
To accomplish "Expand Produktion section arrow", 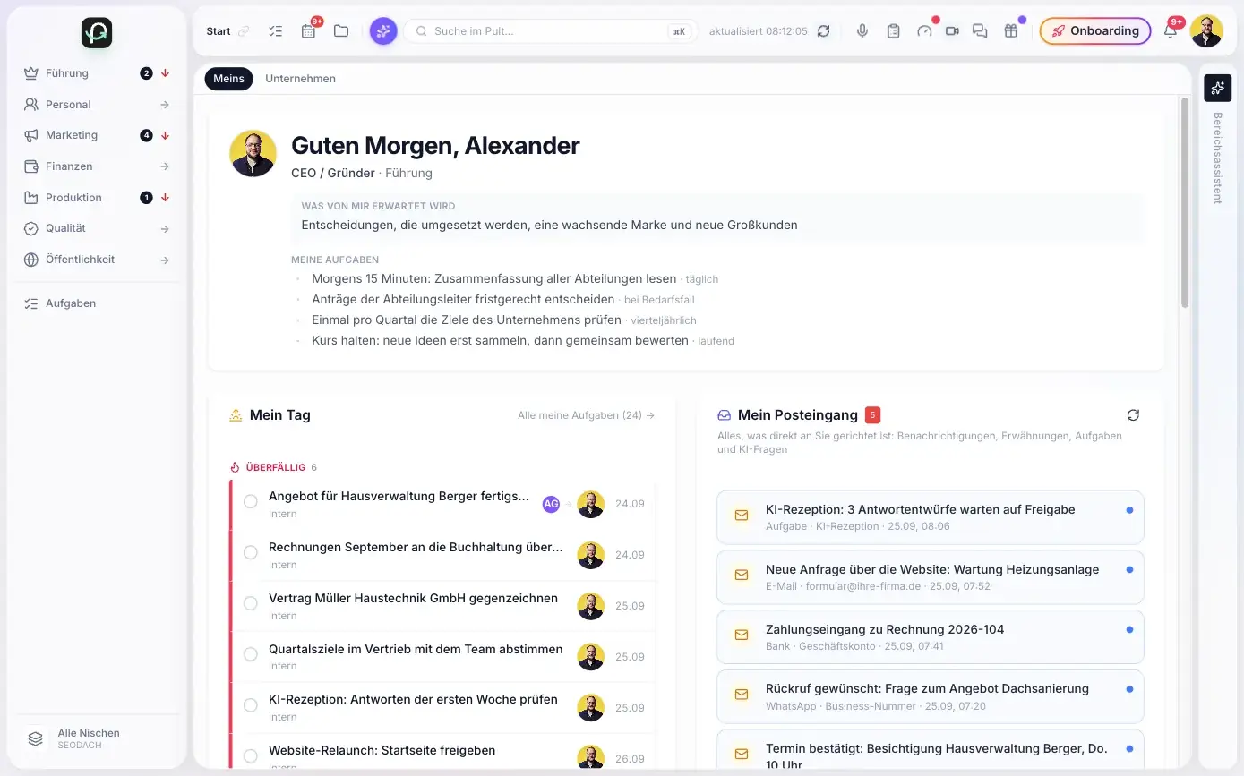I will pos(165,198).
